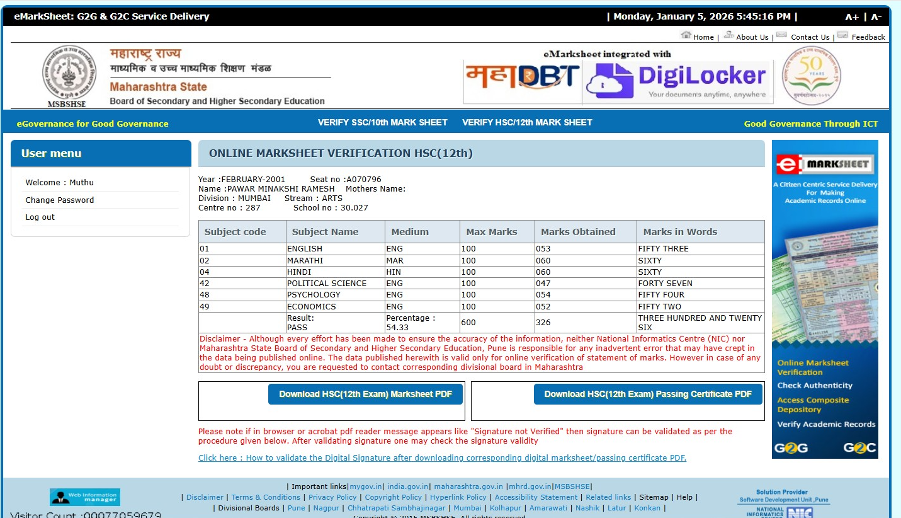Click the 'FORTY SEVEN' marks cell

coord(701,284)
